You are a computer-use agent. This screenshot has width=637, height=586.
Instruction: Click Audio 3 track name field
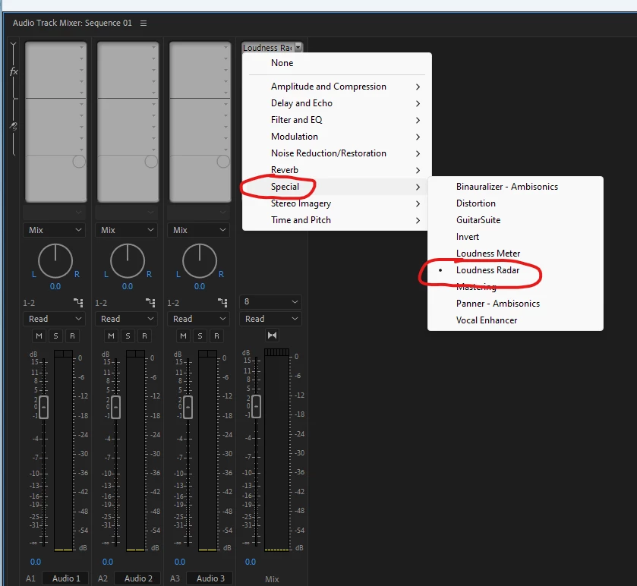[x=210, y=578]
